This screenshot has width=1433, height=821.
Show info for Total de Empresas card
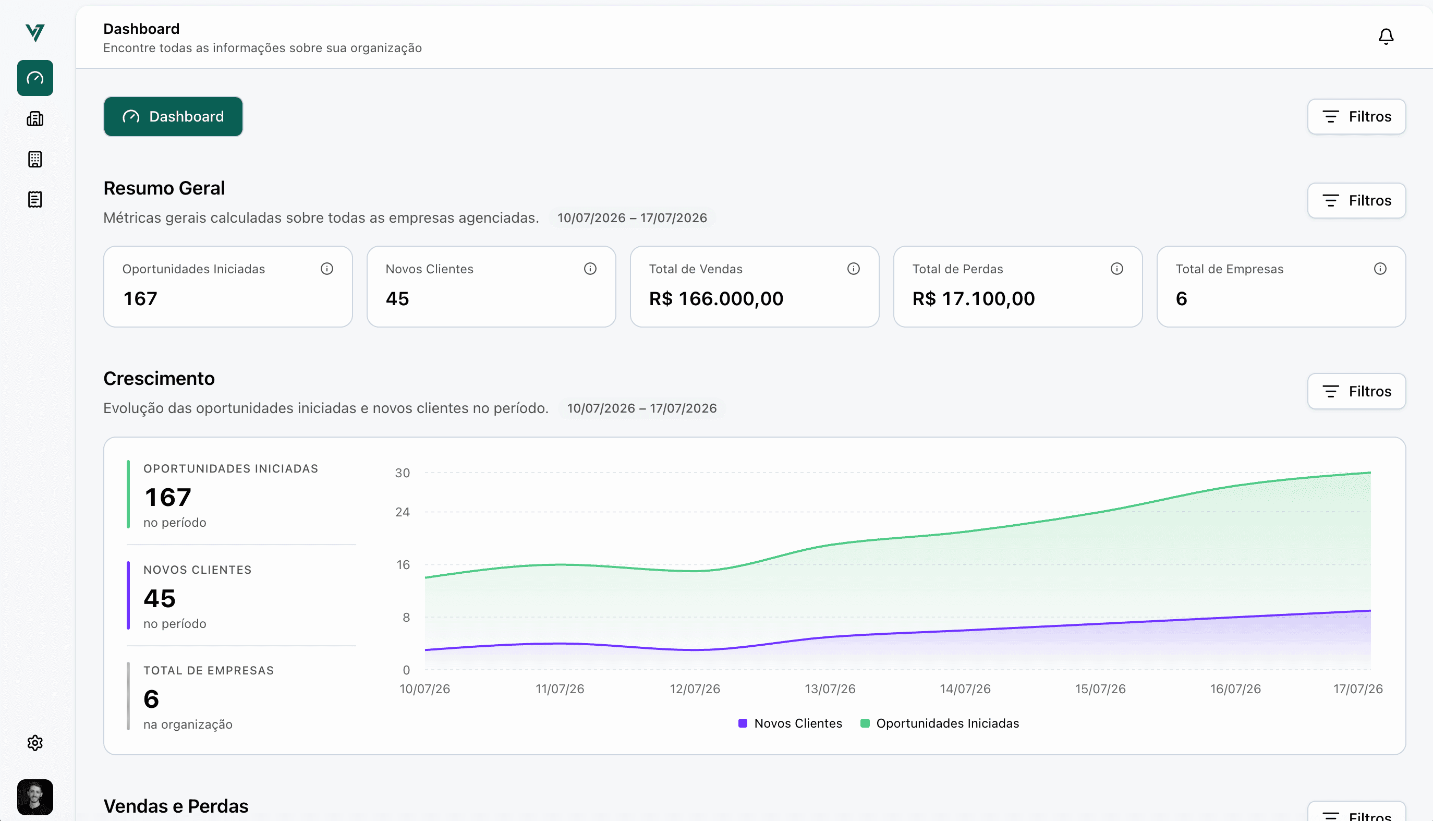[1380, 269]
